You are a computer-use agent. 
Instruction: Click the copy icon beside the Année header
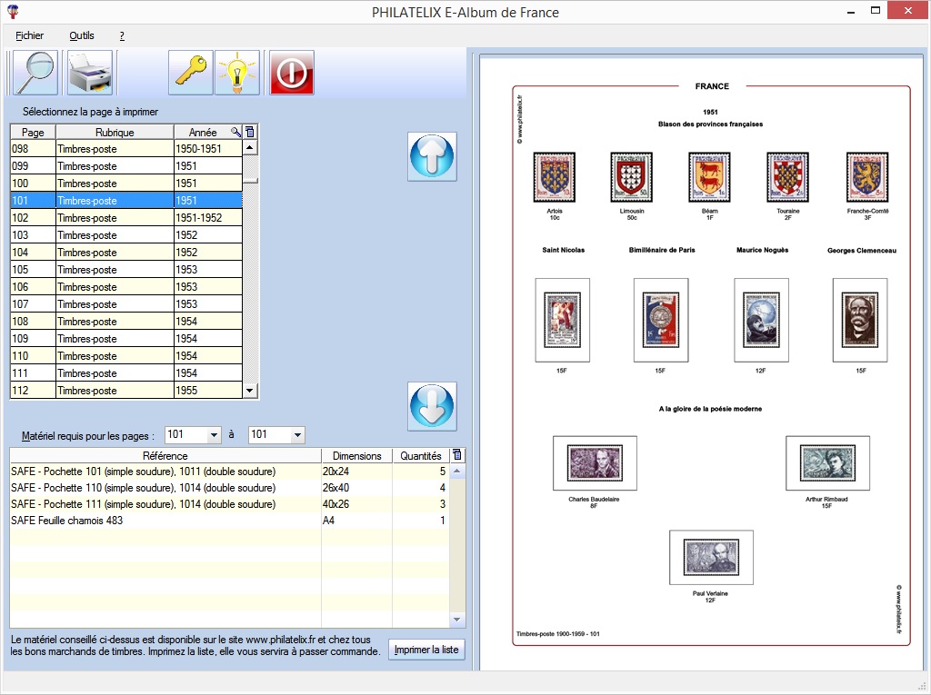pyautogui.click(x=249, y=132)
